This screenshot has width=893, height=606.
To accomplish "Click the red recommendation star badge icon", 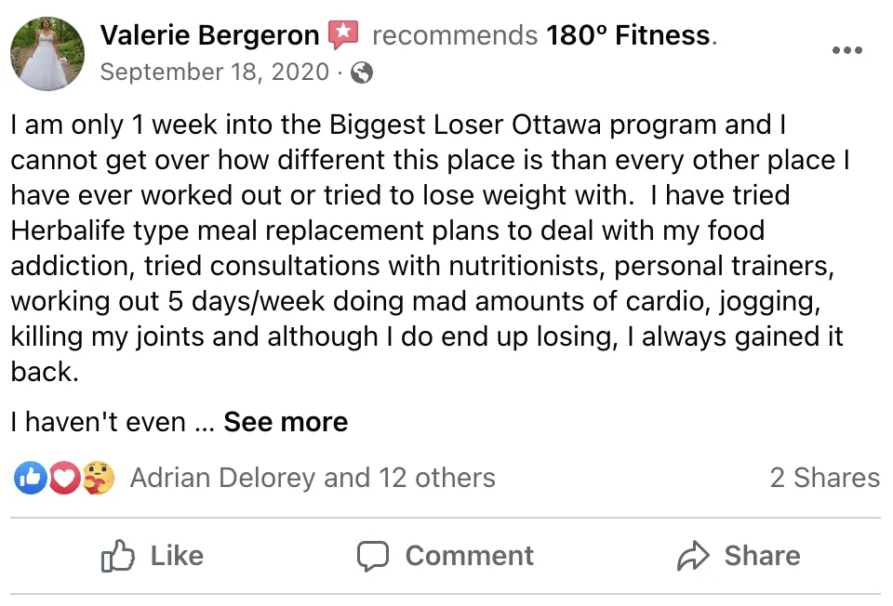I will 343,34.
